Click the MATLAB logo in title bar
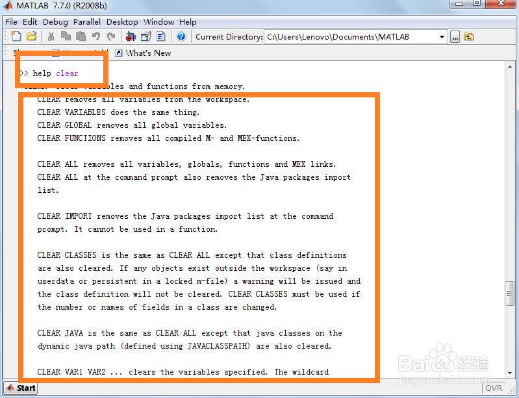This screenshot has height=398, width=519. click(x=8, y=6)
